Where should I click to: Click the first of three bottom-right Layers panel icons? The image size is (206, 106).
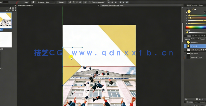point(197,99)
